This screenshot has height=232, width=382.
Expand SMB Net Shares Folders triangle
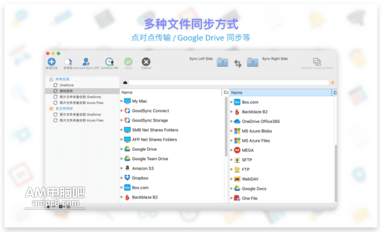tap(122, 130)
